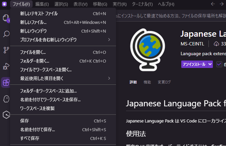Image resolution: width=226 pixels, height=146 pixels.
Task: Click the 使用法 heading
Action: (x=136, y=134)
